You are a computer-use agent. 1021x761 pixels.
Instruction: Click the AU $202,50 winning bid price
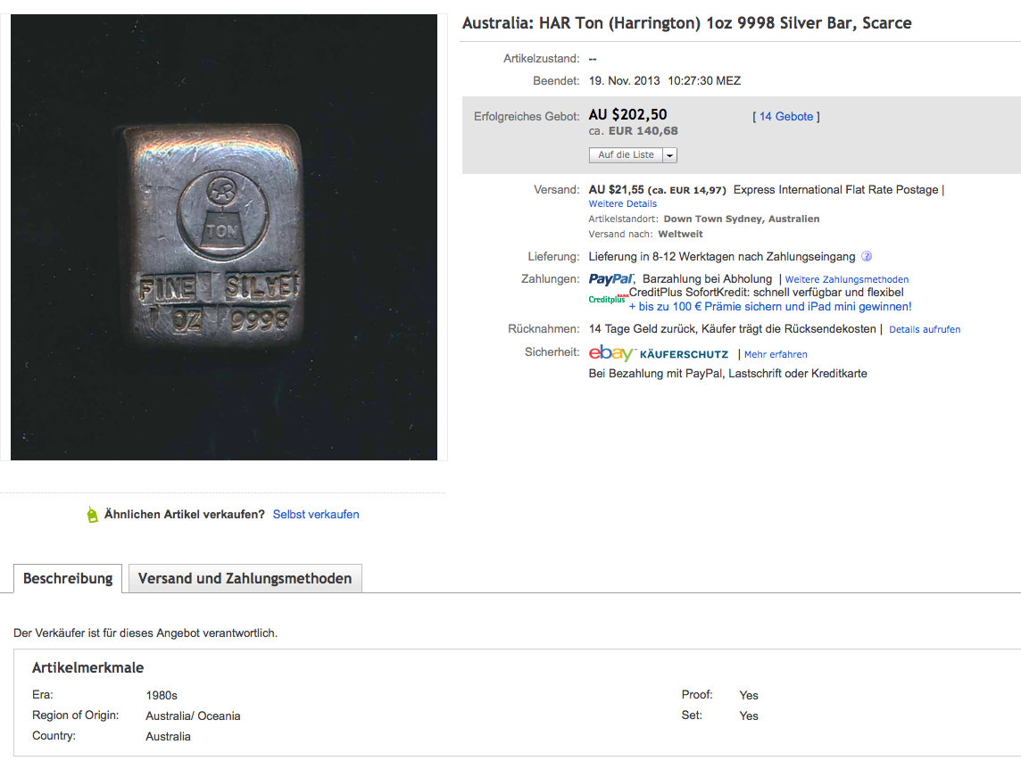point(627,114)
